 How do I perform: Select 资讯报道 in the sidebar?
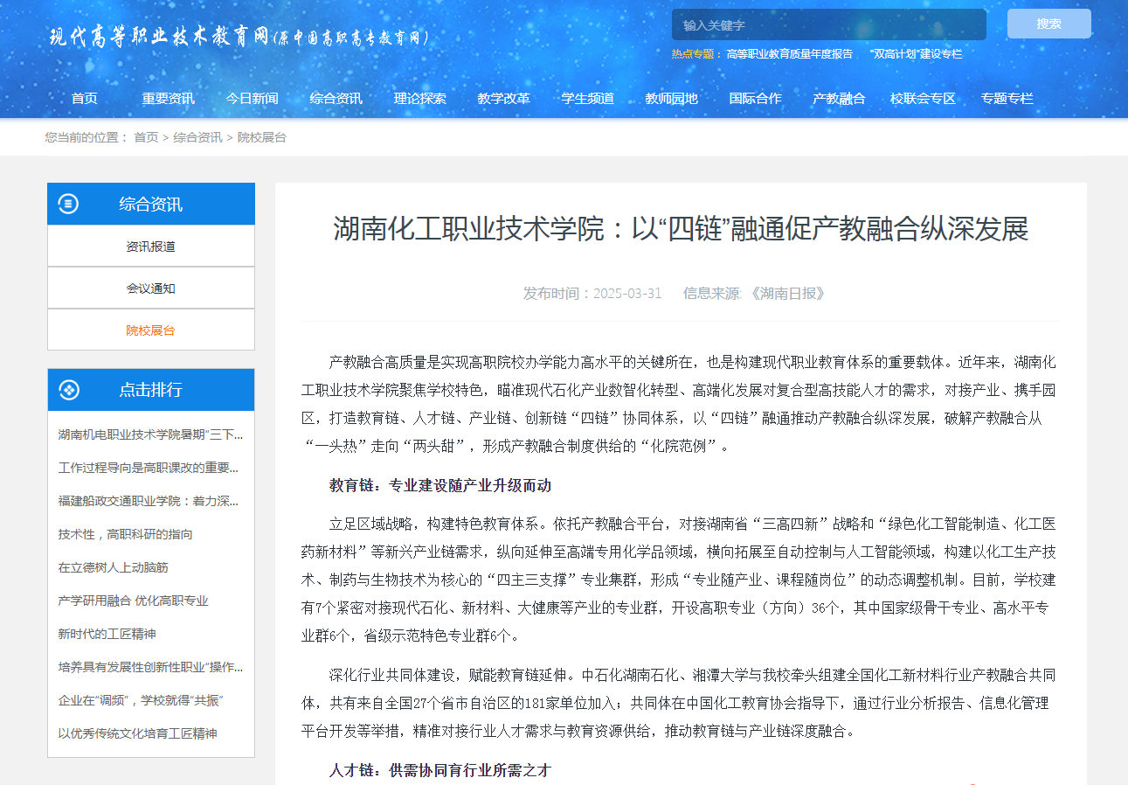150,247
